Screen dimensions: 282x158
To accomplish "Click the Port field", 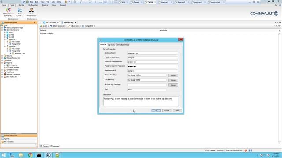I will pyautogui.click(x=147, y=90).
